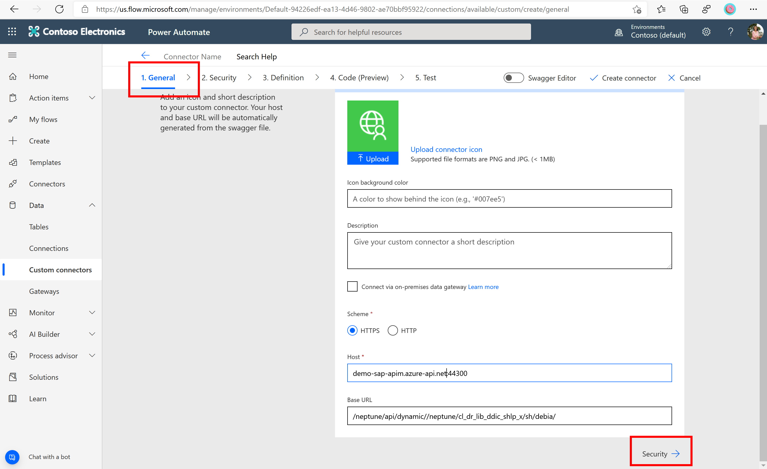Viewport: 767px width, 469px height.
Task: Navigate to the 1. General tab
Action: [x=158, y=77]
